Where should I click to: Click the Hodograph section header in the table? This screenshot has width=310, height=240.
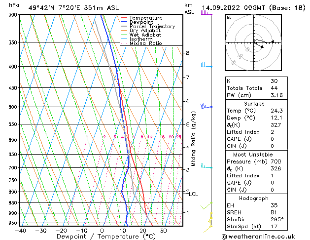[254, 198]
